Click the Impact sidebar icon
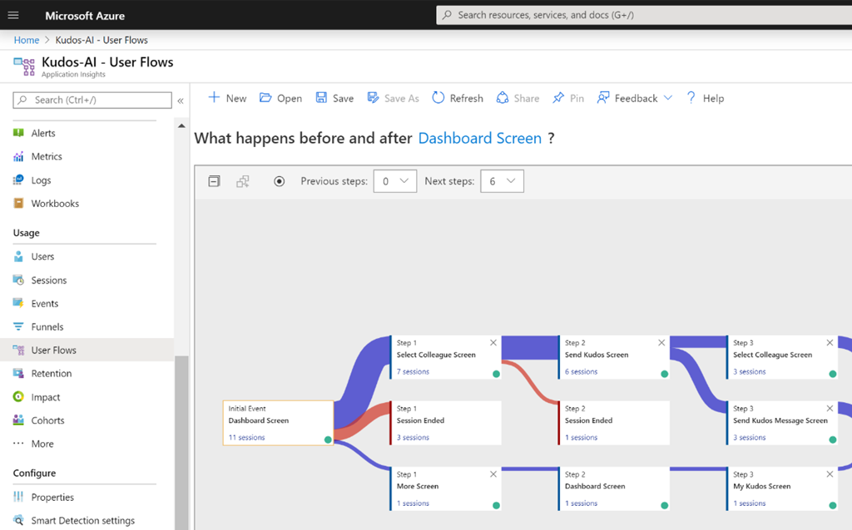852x530 pixels. coord(18,396)
